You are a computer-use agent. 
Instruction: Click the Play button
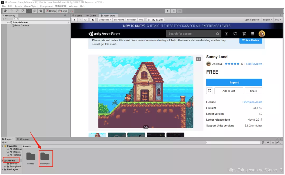(168, 11)
